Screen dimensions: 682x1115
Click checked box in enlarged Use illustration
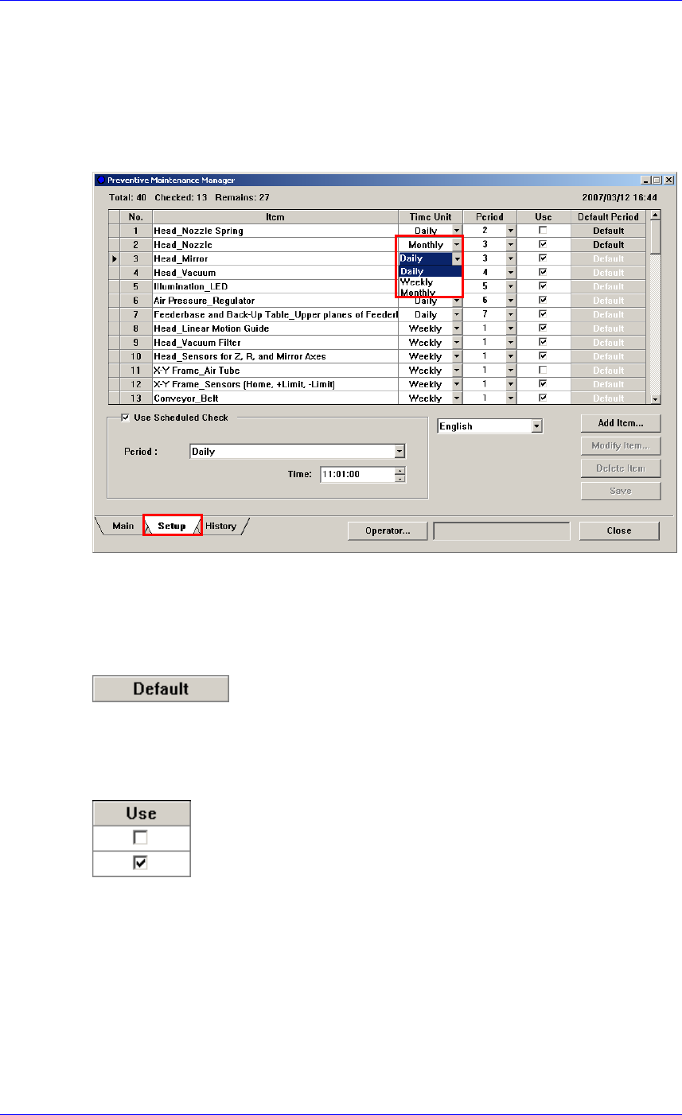[x=142, y=863]
